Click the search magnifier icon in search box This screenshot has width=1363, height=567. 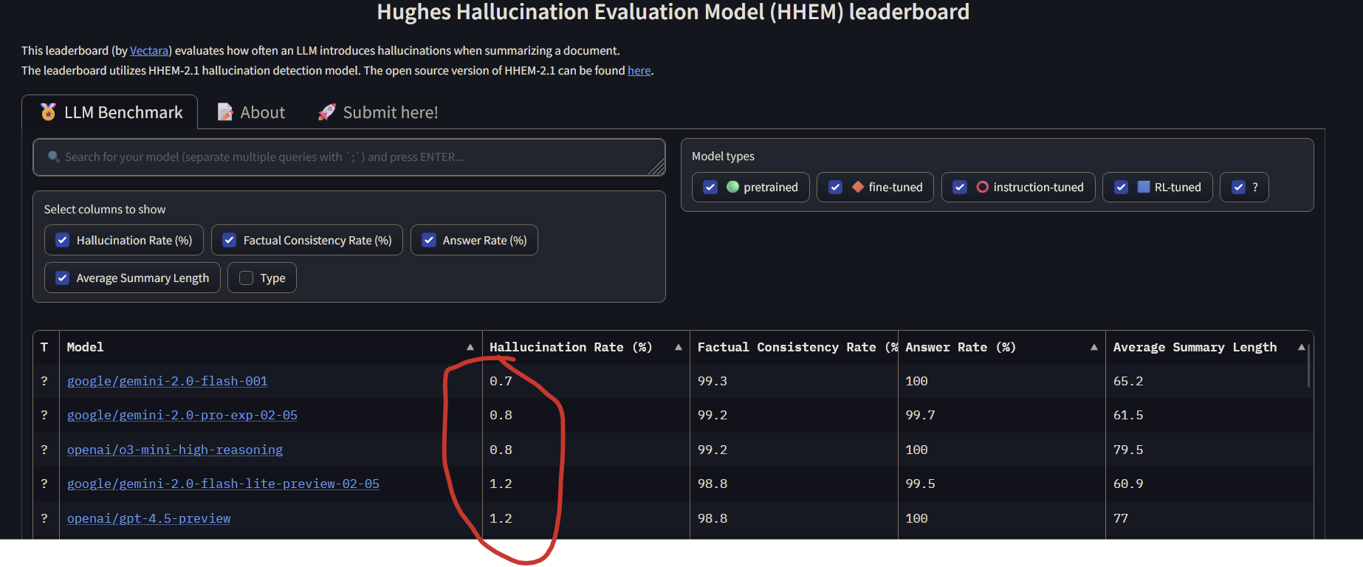click(53, 157)
